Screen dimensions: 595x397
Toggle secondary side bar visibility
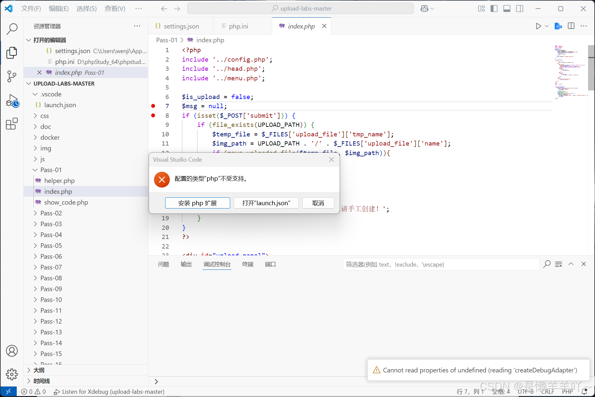[x=519, y=9]
